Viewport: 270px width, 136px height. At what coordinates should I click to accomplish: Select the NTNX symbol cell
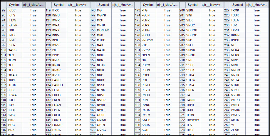point(104,90)
